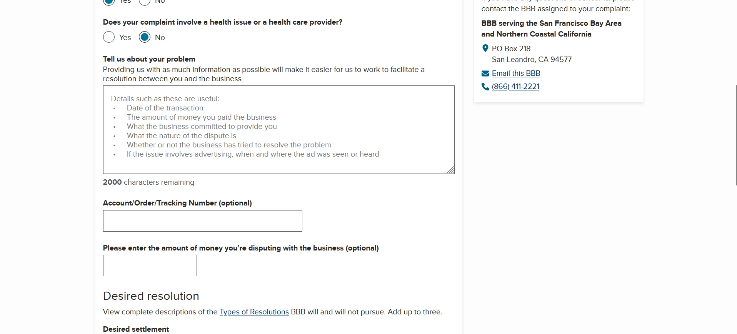
Task: Click the envelope icon next to Email this BBB
Action: tap(485, 73)
